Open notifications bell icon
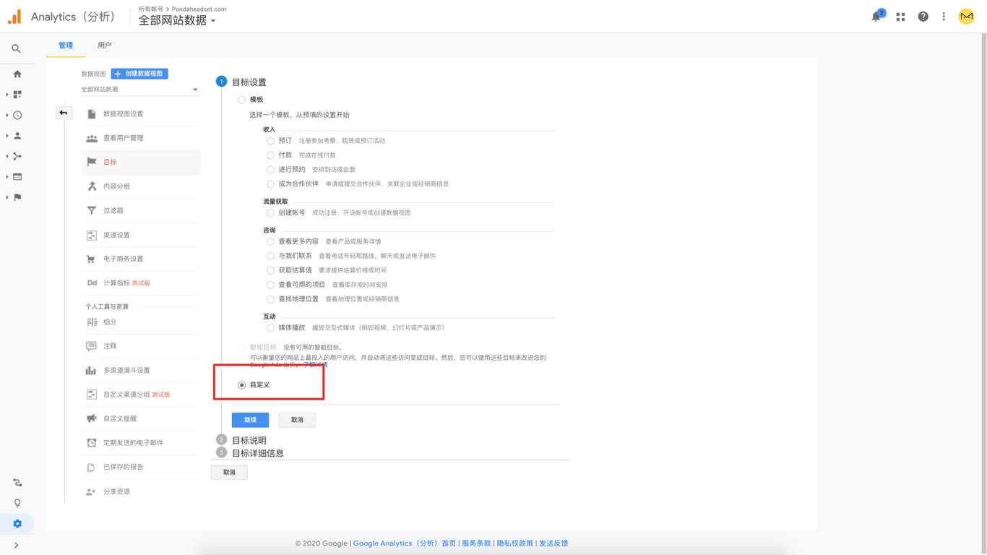 pos(876,17)
